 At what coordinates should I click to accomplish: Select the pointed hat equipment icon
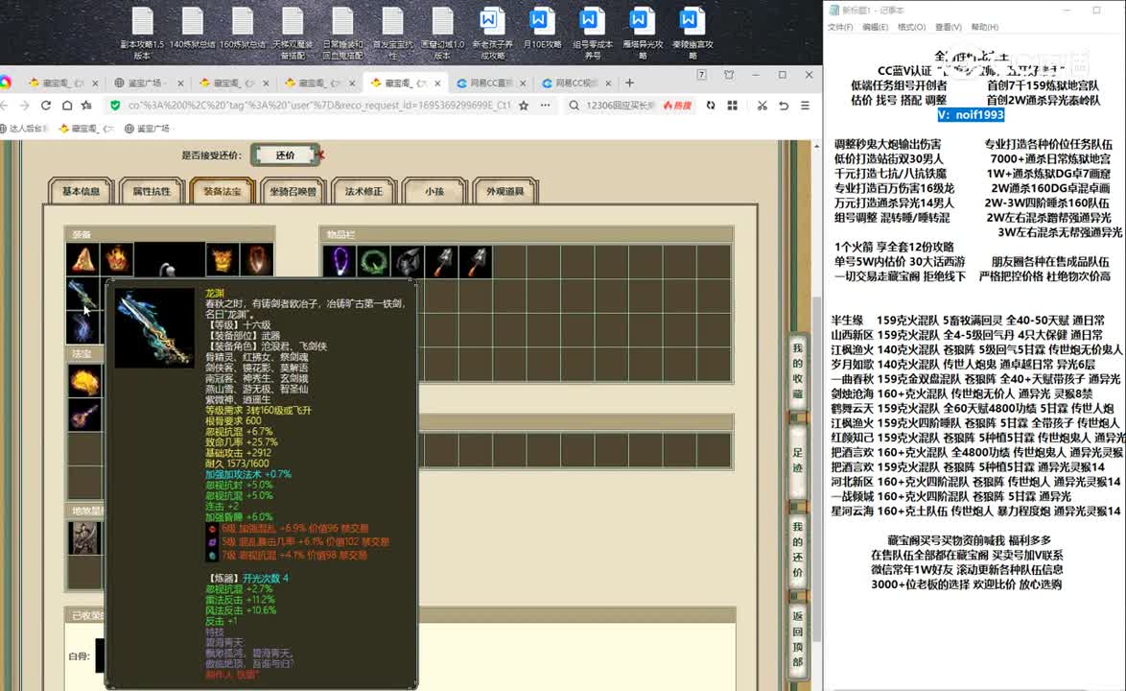click(83, 259)
